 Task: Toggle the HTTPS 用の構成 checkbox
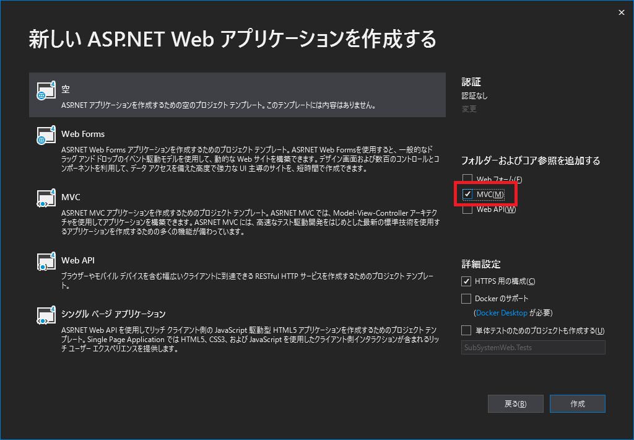[x=466, y=281]
